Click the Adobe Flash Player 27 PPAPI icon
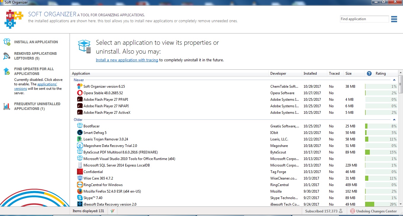The image size is (403, 216). [80, 100]
